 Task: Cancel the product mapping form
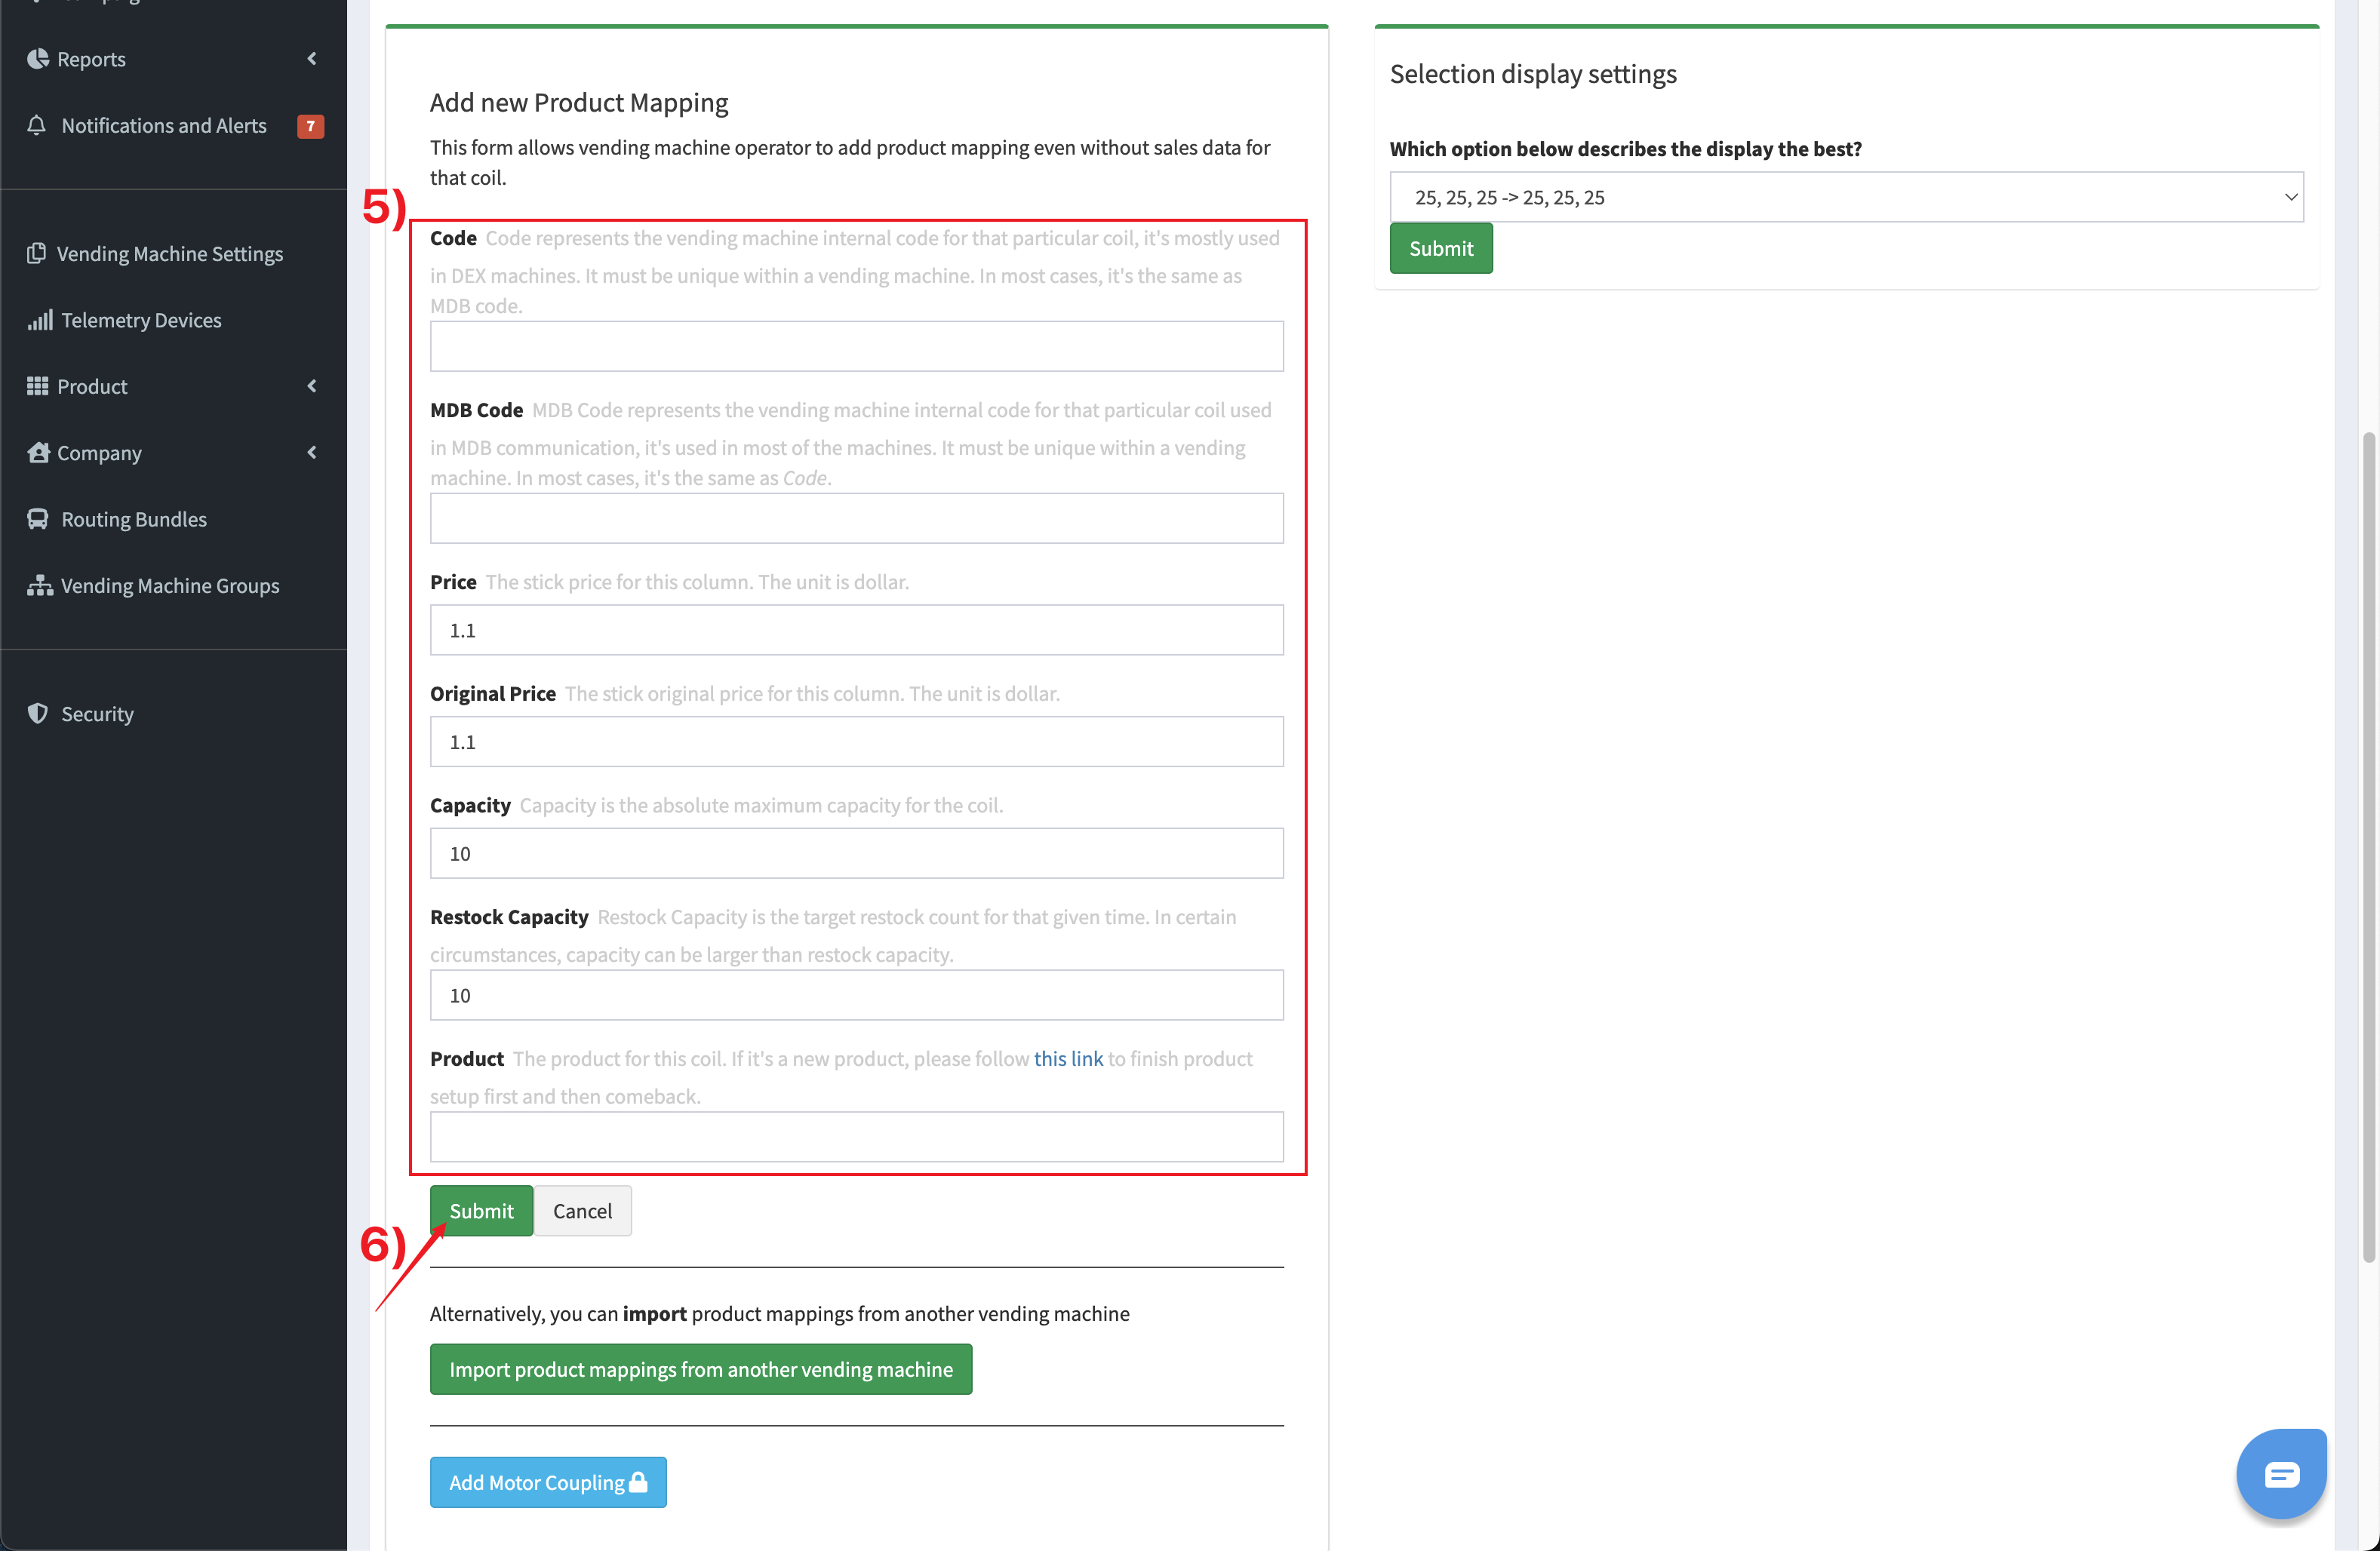pos(582,1210)
